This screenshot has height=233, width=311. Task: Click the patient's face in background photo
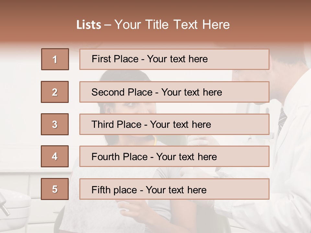tap(133, 106)
